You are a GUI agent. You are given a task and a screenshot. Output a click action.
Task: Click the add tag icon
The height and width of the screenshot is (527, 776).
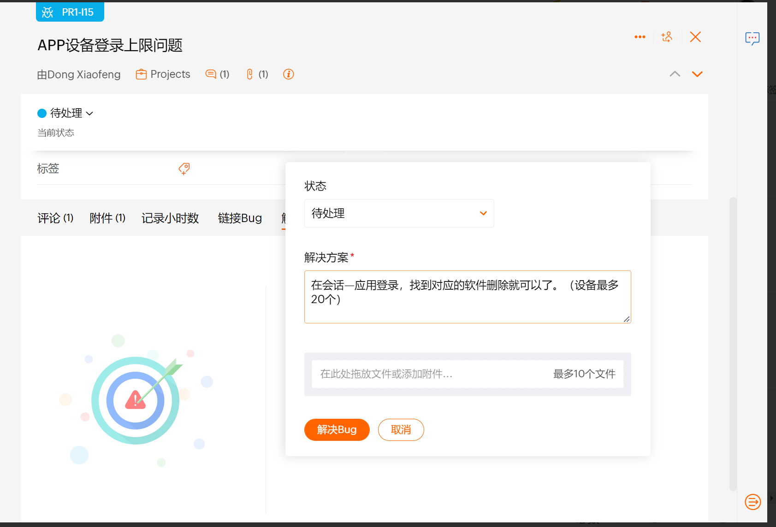pos(184,169)
